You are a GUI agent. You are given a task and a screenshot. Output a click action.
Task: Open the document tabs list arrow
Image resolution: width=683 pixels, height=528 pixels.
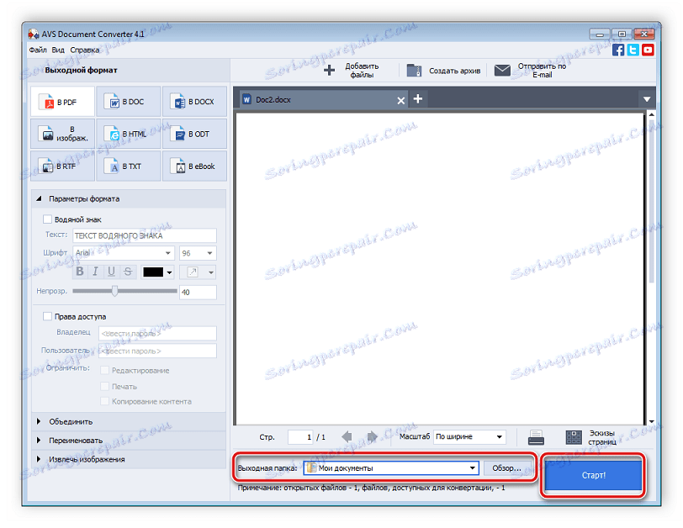point(647,99)
